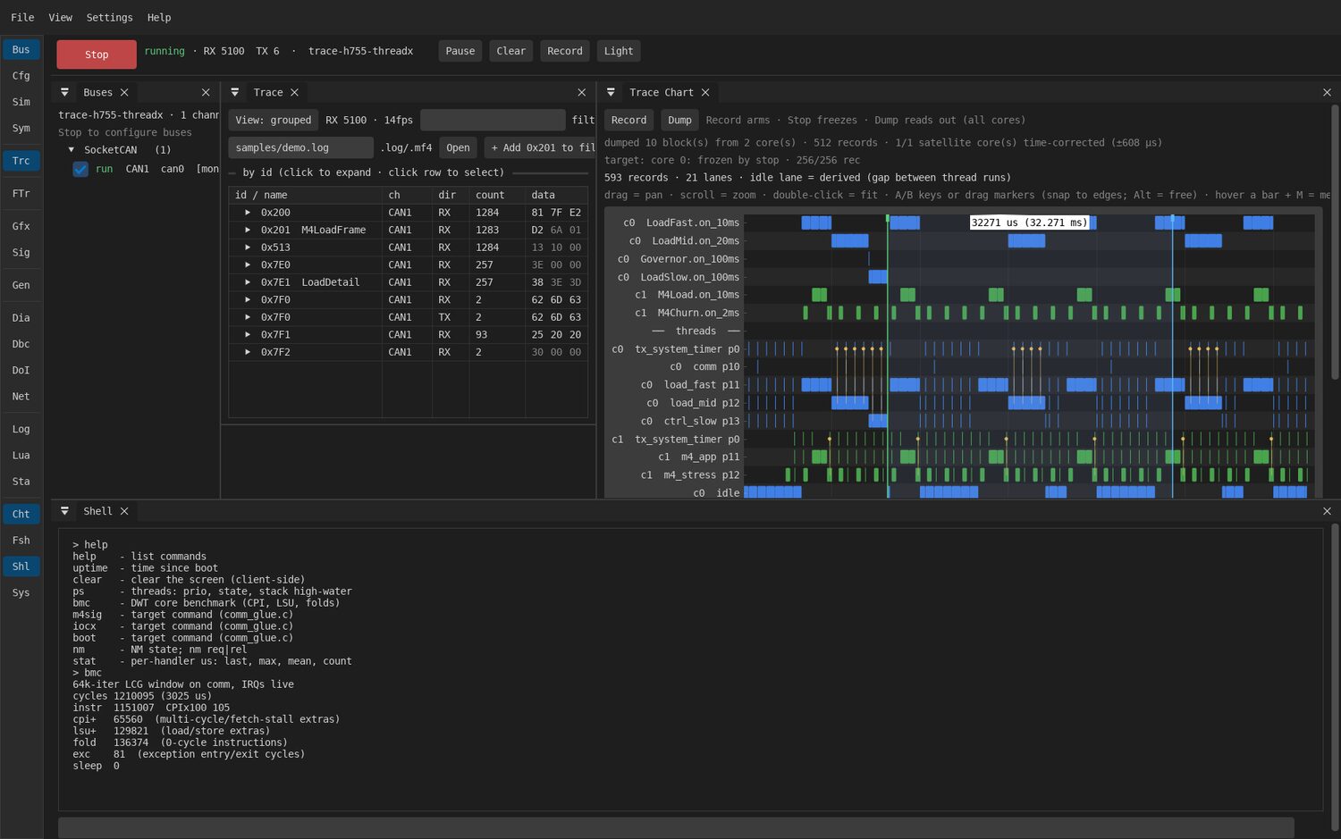Expand the 0x201 M4LoadFrame row
The width and height of the screenshot is (1341, 839).
[x=248, y=230]
